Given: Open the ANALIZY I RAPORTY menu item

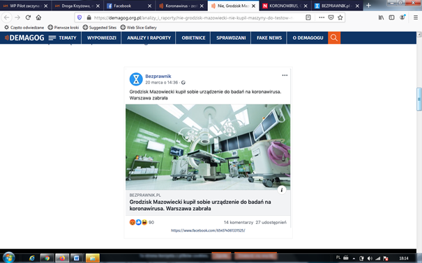Looking at the screenshot, I should [149, 38].
